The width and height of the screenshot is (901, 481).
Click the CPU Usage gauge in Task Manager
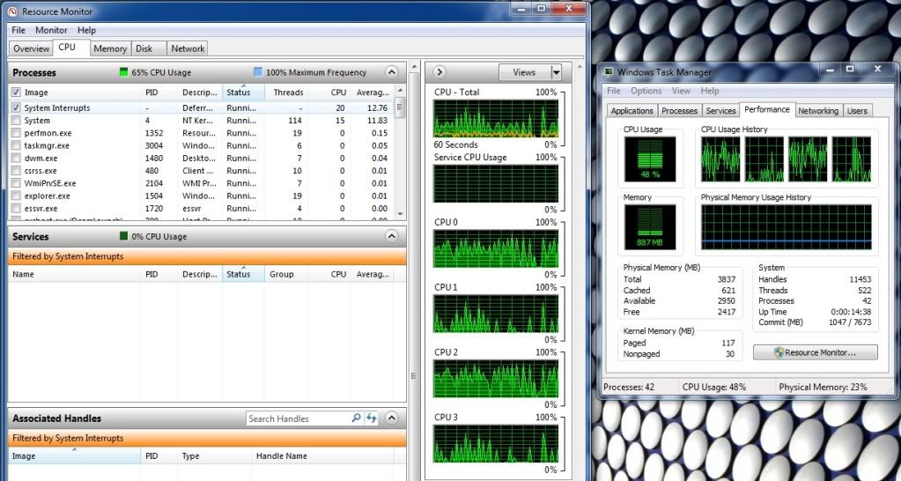pyautogui.click(x=649, y=159)
